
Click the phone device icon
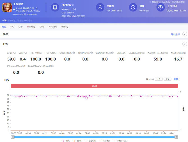pos(55,8)
